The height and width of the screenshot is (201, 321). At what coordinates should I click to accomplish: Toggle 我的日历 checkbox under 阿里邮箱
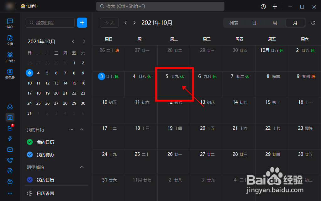[x=30, y=180]
